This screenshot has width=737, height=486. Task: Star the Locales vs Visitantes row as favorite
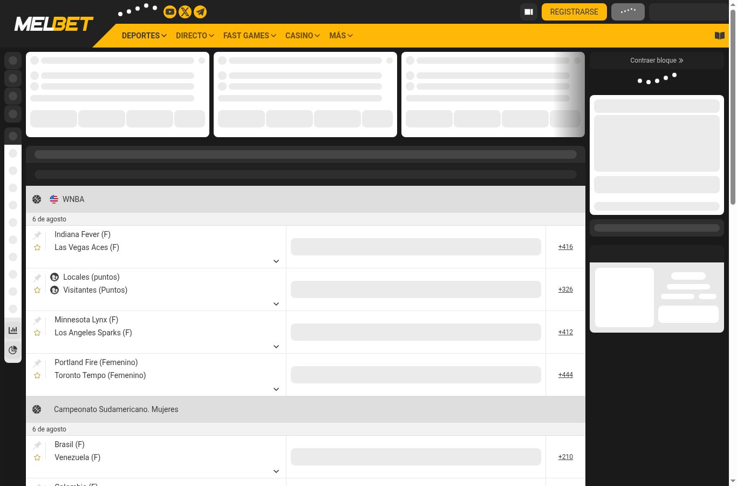pyautogui.click(x=37, y=290)
